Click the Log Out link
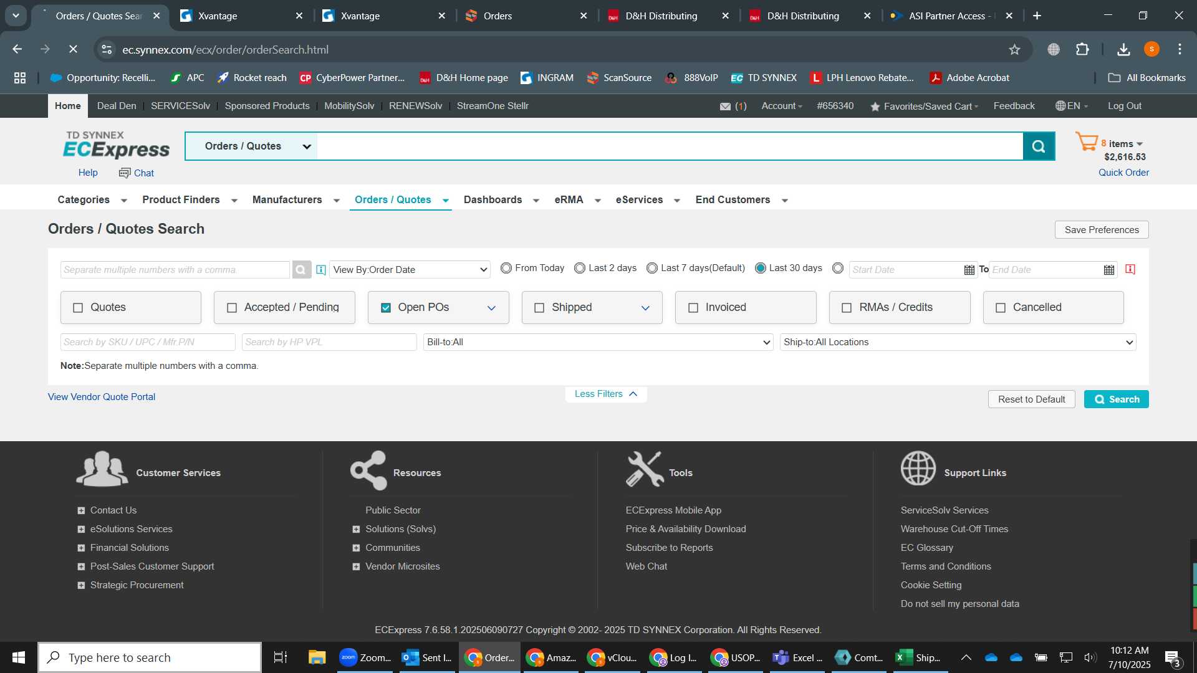Image resolution: width=1197 pixels, height=673 pixels. pyautogui.click(x=1124, y=107)
